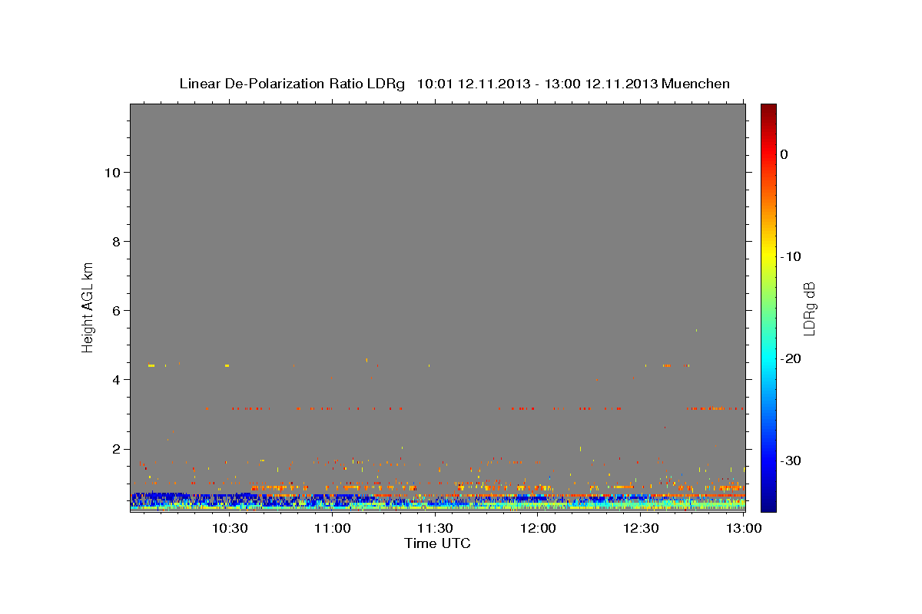922x614 pixels.
Task: Click the 12:00 time tick label
Action: tap(538, 529)
